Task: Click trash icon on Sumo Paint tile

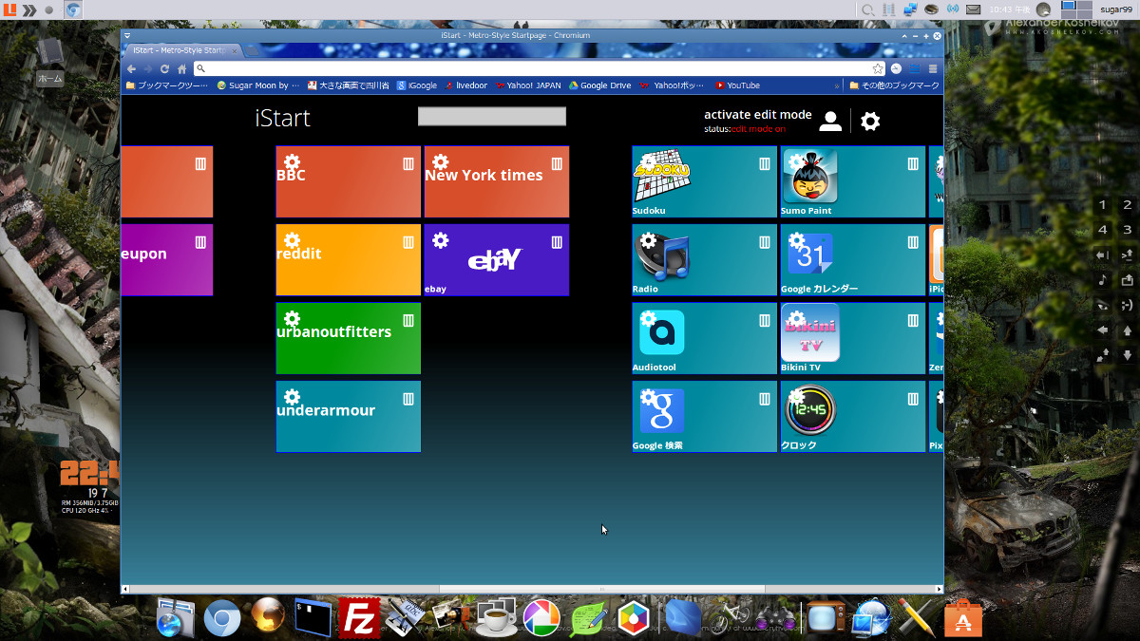Action: [913, 163]
